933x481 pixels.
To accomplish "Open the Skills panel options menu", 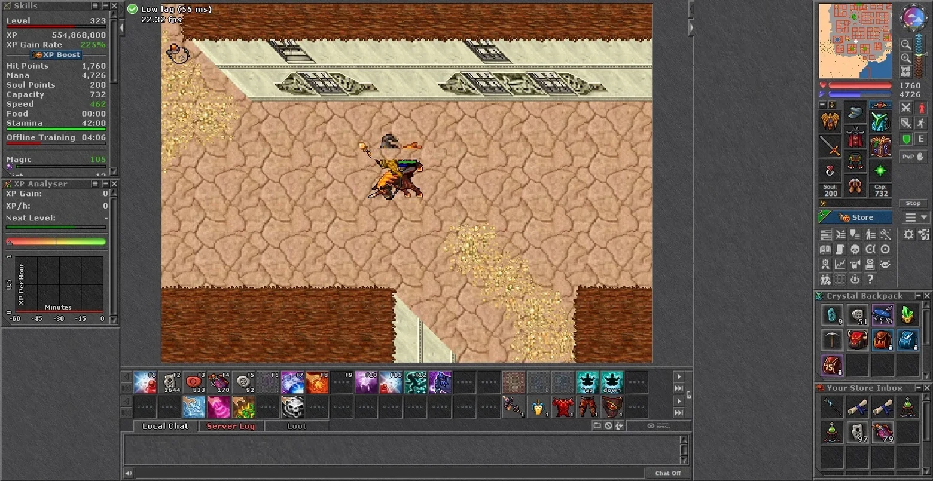I will click(x=95, y=5).
